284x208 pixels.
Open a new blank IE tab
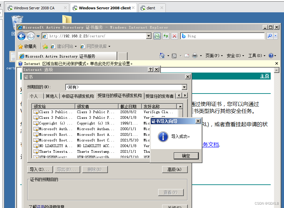(x=123, y=56)
